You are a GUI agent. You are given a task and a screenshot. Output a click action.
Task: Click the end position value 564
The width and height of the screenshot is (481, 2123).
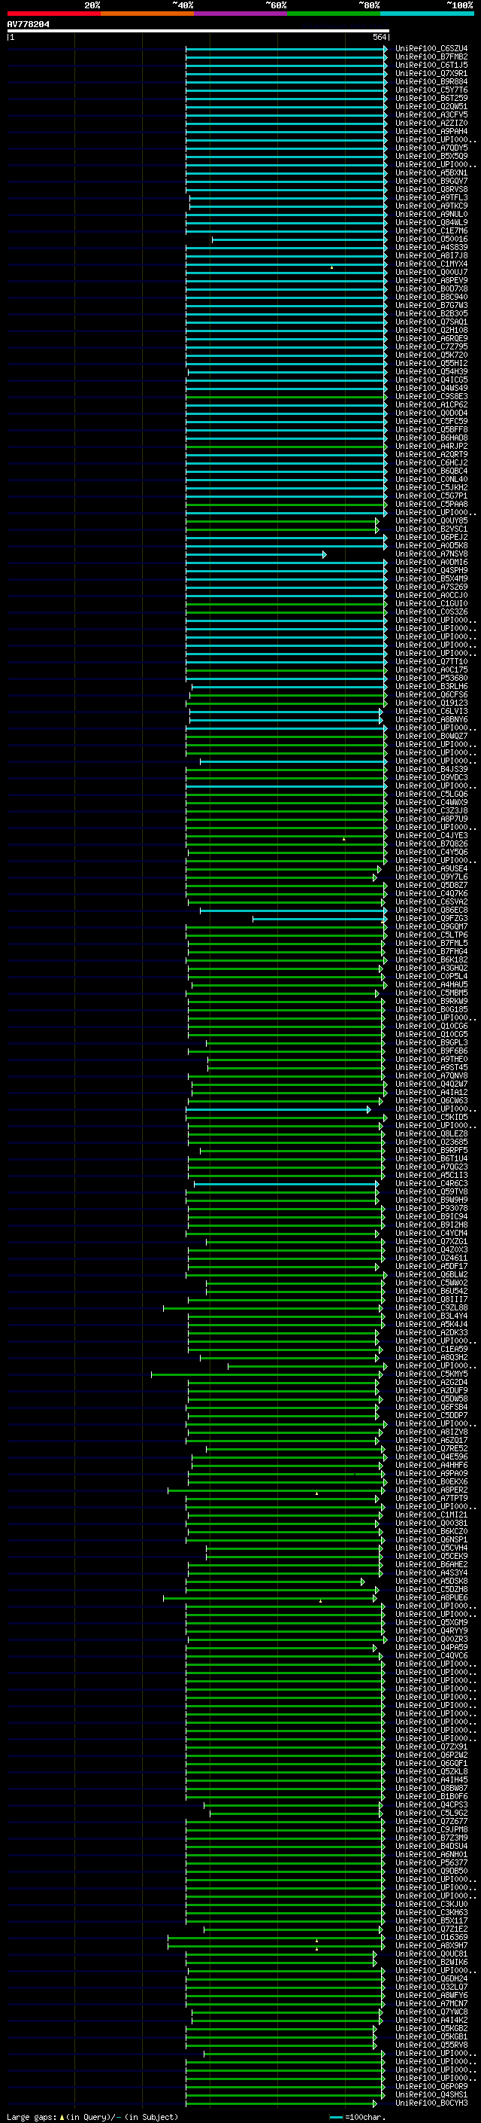(x=379, y=37)
